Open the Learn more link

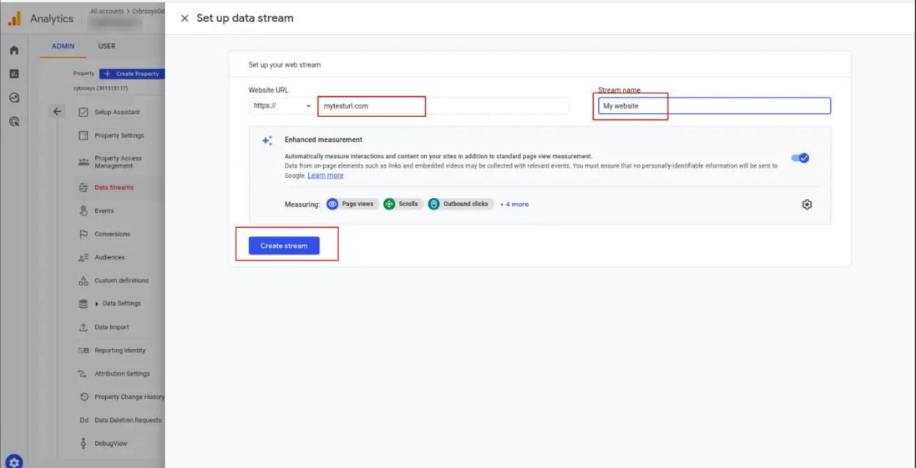point(326,175)
